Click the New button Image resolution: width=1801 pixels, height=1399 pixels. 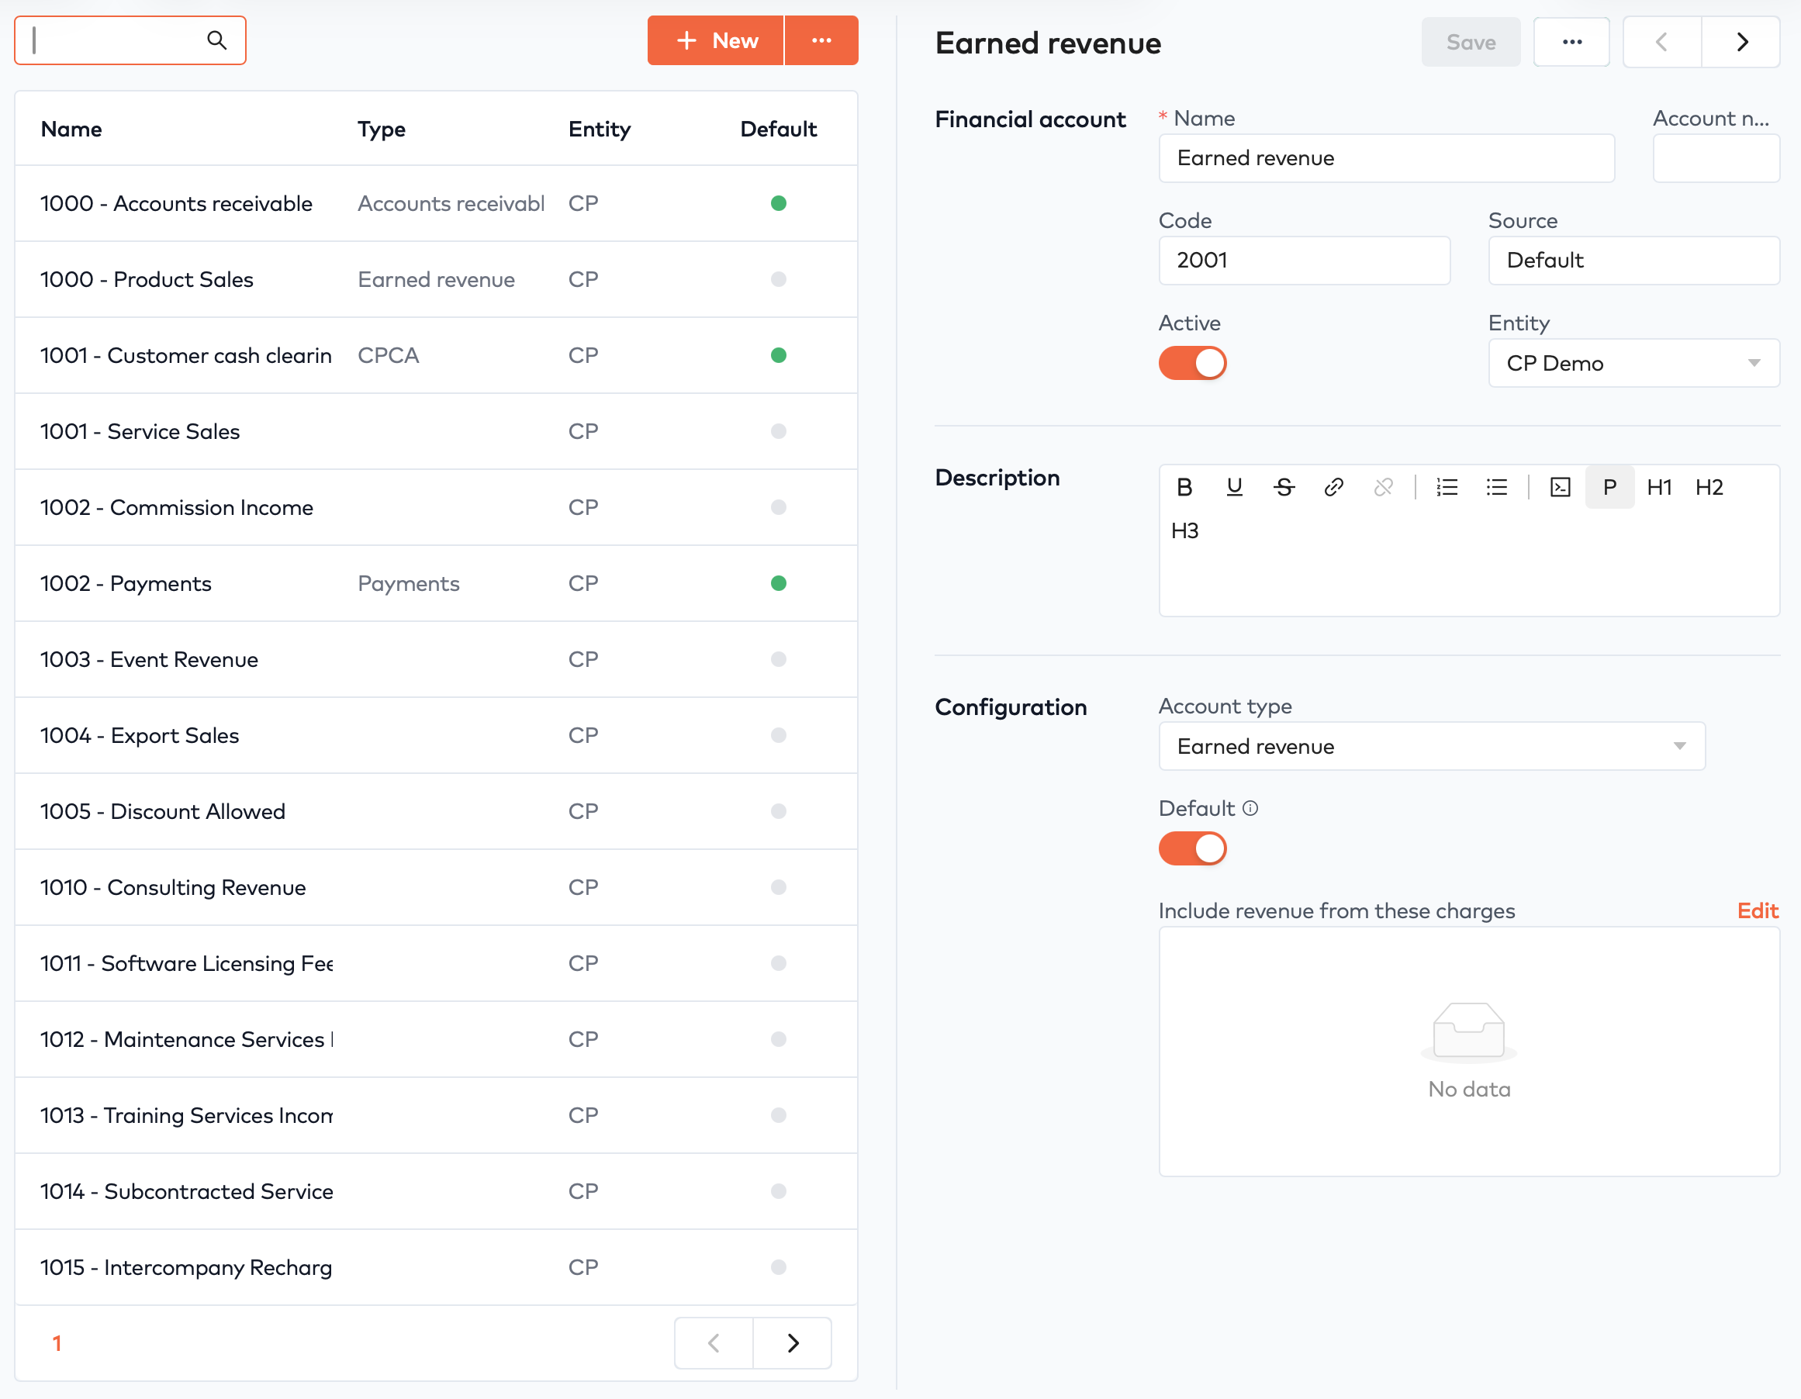[x=716, y=40]
